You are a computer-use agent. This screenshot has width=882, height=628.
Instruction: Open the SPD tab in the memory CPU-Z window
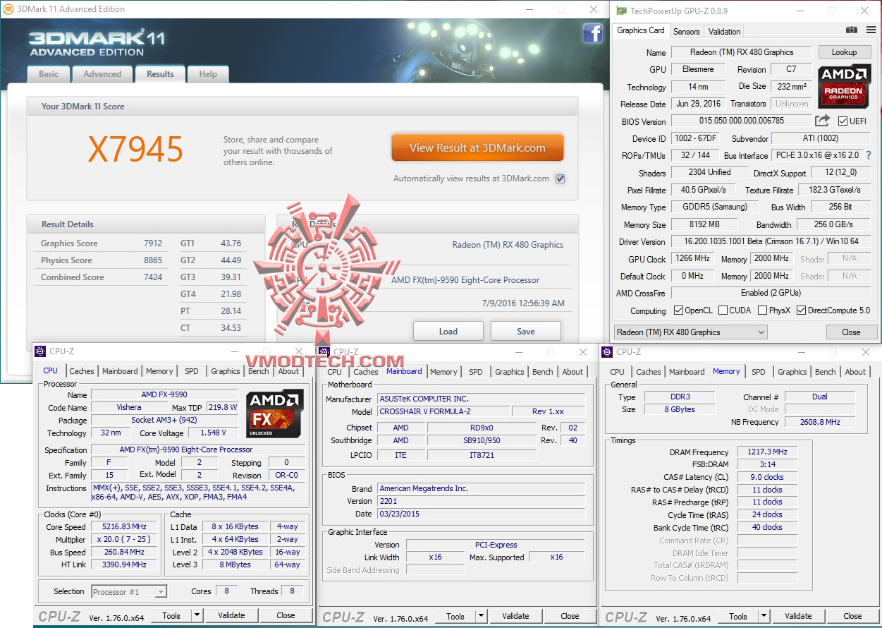[x=759, y=371]
